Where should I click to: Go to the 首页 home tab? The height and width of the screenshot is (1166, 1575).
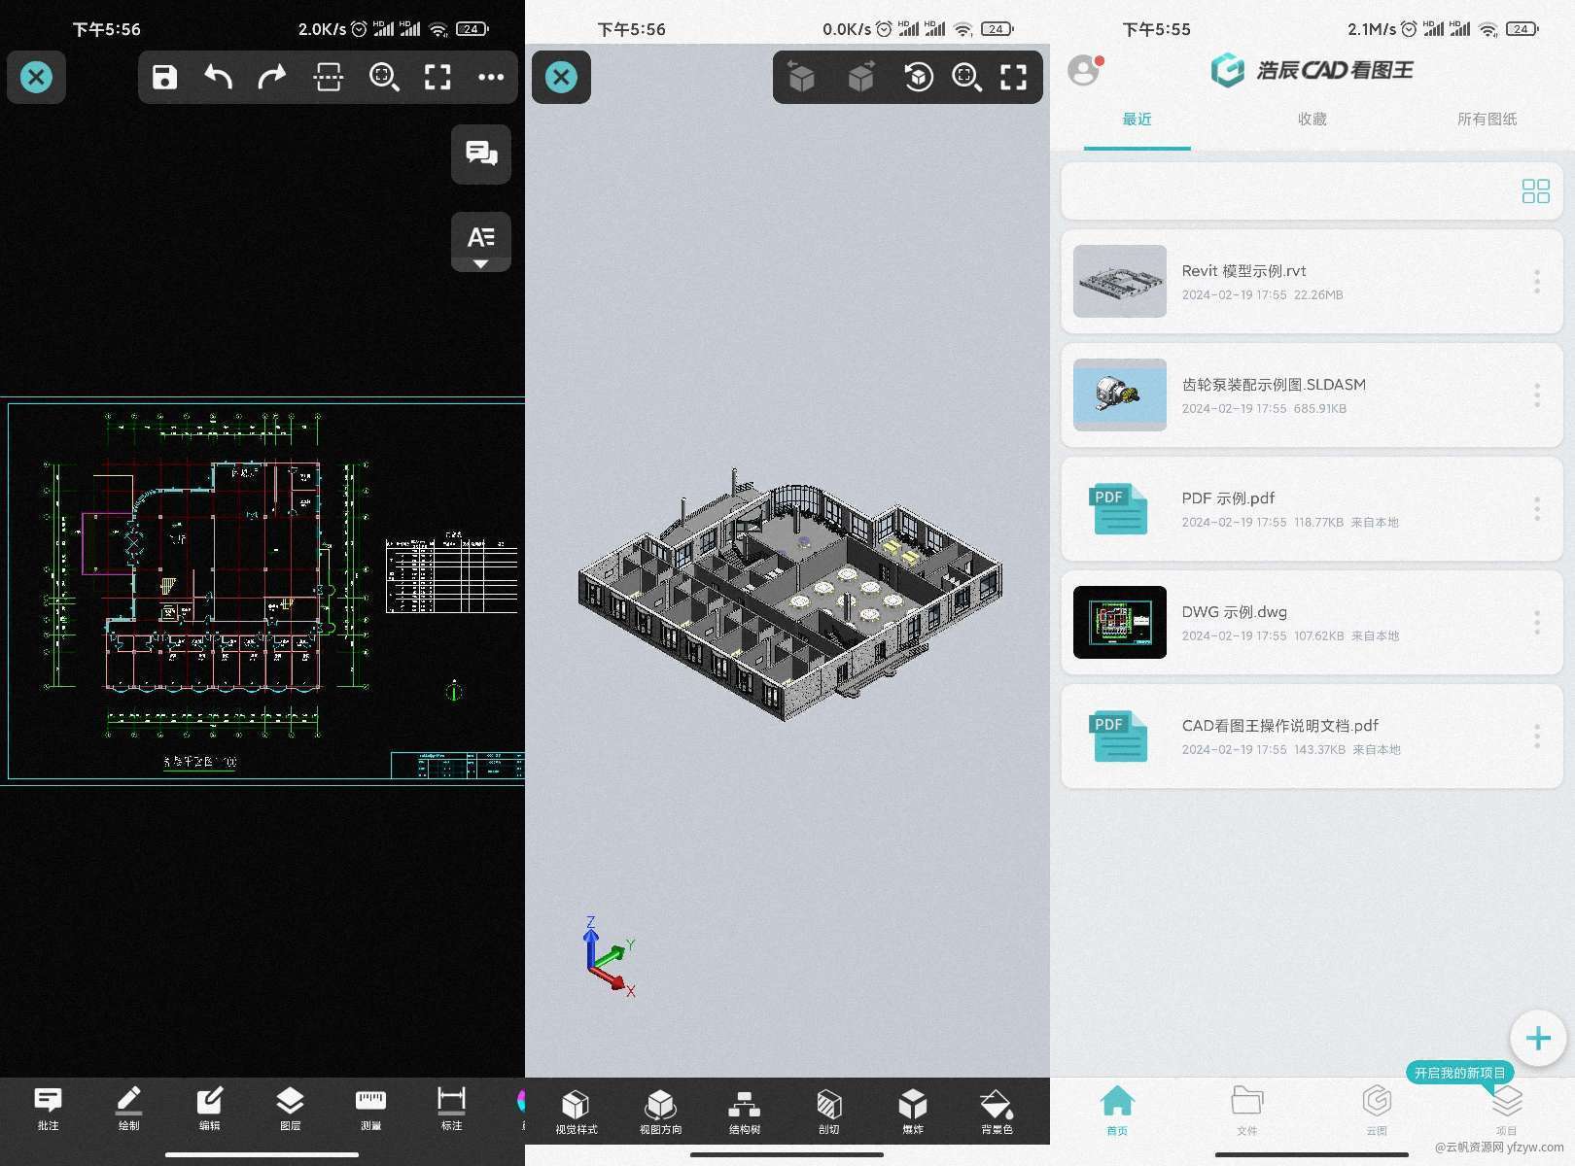click(1117, 1110)
